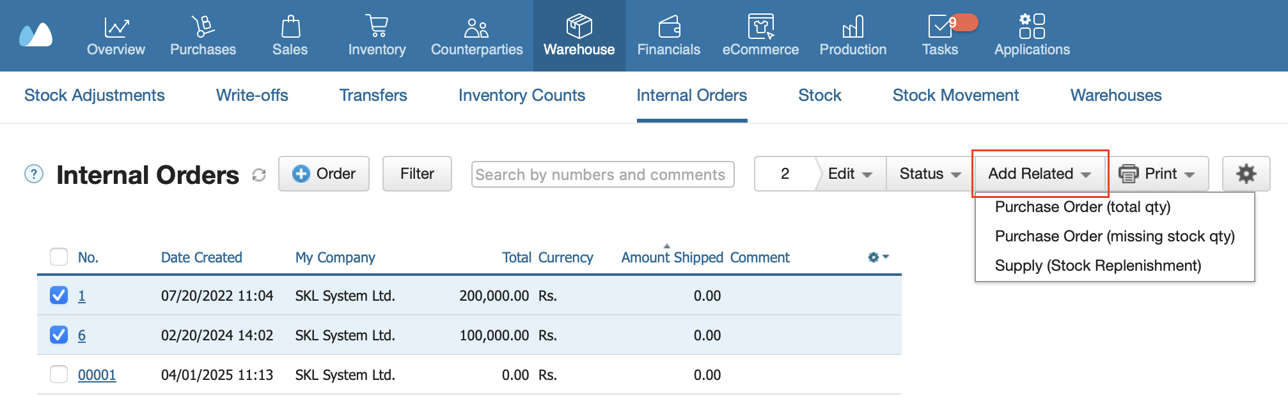
Task: Expand the Status dropdown
Action: [x=929, y=174]
